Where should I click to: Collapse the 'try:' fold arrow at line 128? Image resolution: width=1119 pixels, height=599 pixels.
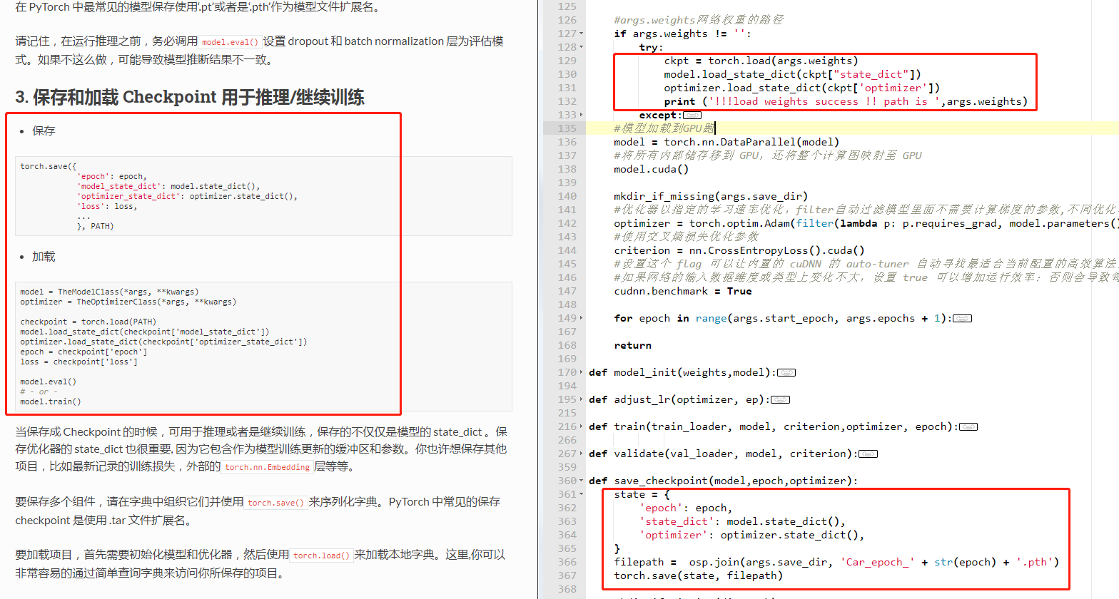pyautogui.click(x=582, y=47)
